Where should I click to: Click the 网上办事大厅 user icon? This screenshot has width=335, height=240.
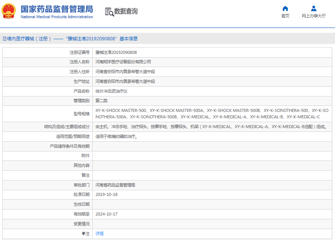[x=314, y=9]
